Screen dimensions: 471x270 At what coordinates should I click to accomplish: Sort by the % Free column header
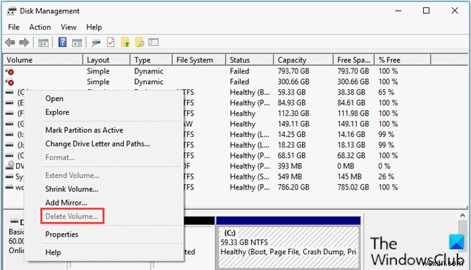click(403, 60)
